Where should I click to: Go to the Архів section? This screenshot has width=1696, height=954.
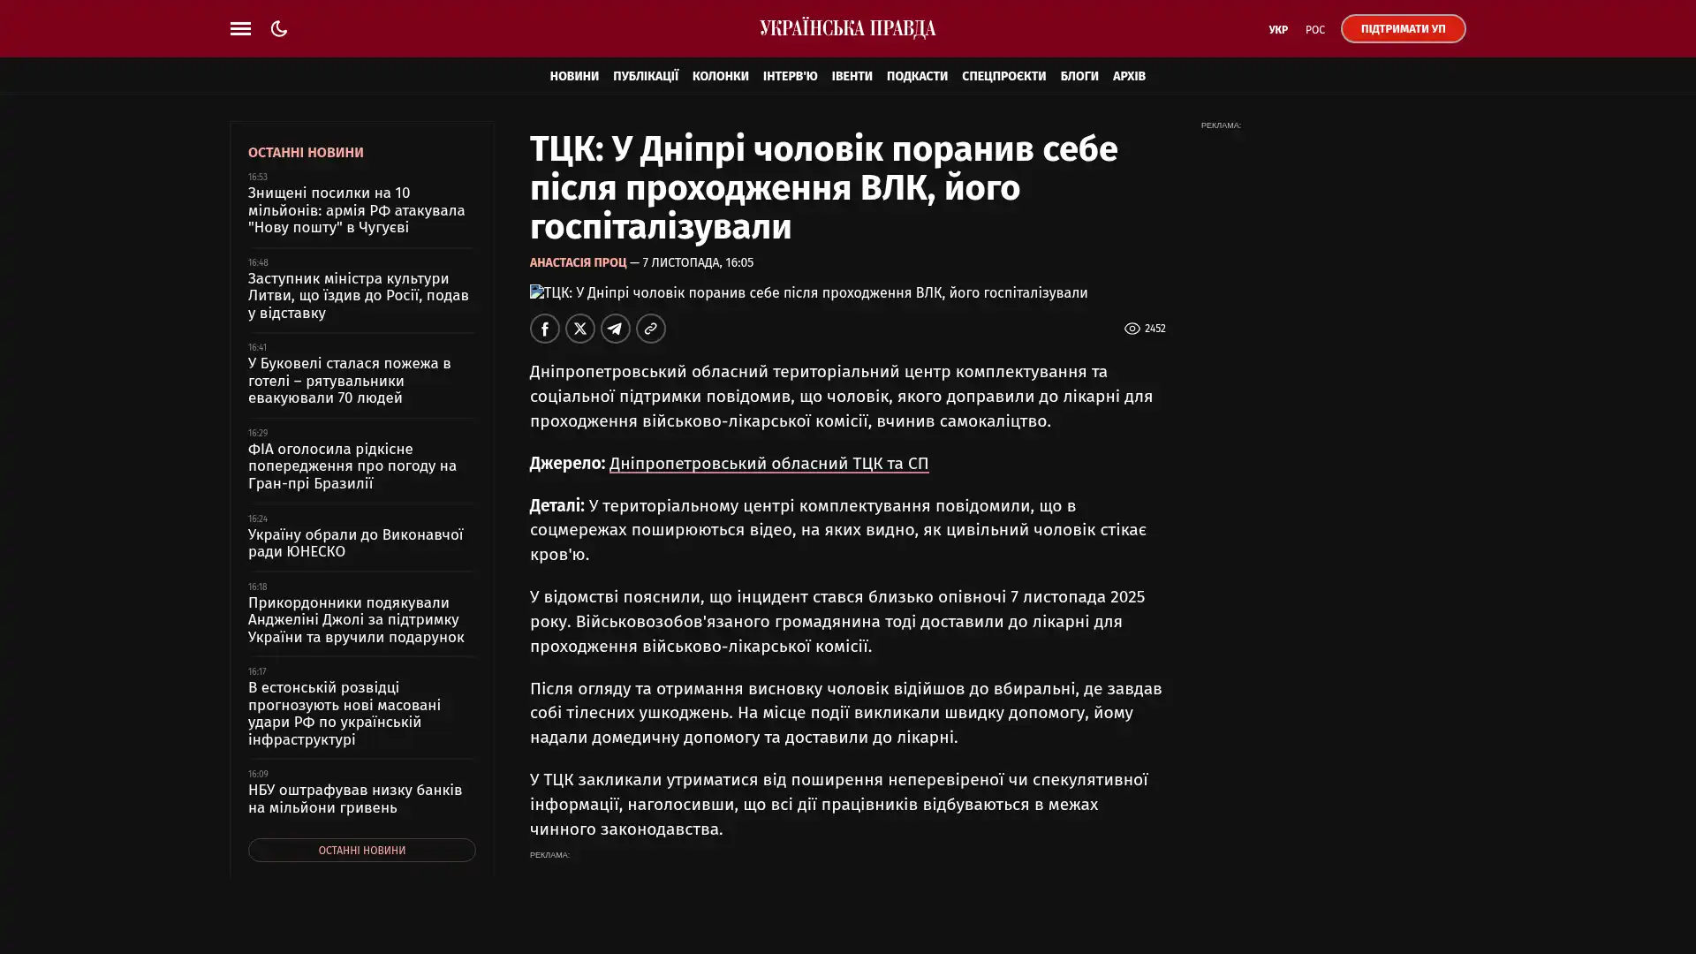pyautogui.click(x=1128, y=77)
